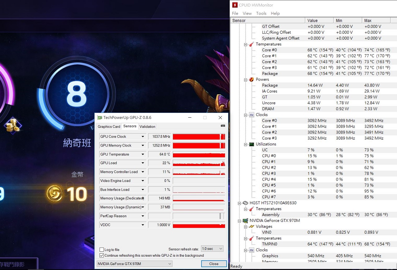This screenshot has height=270, width=397.
Task: Click the Sensor column header
Action: (268, 20)
